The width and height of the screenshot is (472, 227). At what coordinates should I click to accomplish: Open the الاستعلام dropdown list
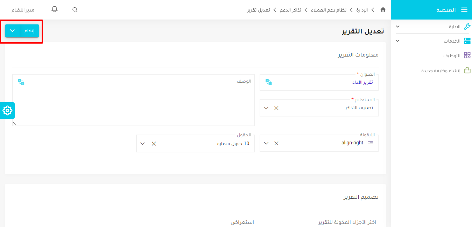coord(266,108)
